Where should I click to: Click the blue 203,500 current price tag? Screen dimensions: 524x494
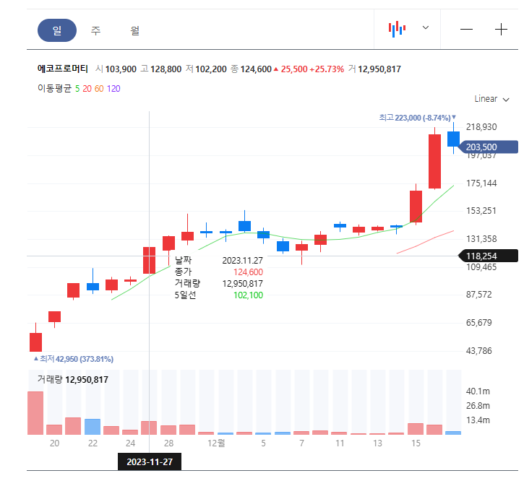click(487, 147)
